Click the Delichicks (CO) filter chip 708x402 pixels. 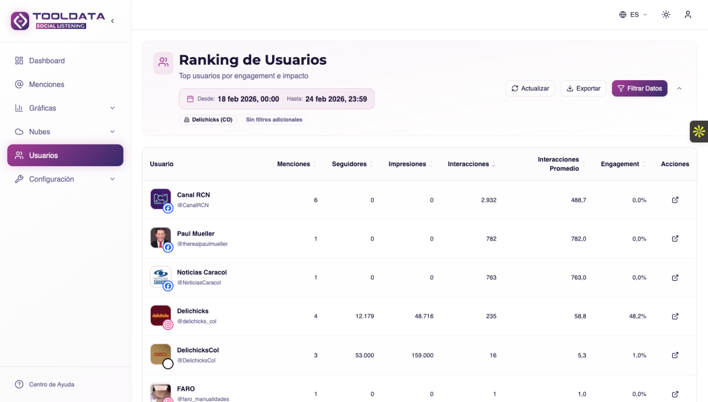208,120
